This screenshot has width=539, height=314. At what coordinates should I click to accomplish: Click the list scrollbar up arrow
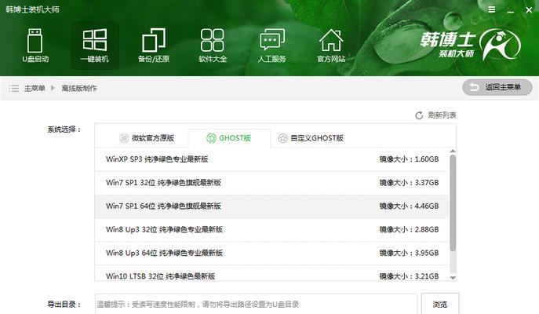tap(453, 151)
